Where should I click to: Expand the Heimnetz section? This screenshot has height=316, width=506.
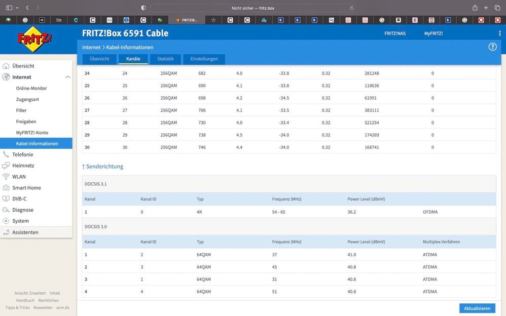pyautogui.click(x=23, y=166)
